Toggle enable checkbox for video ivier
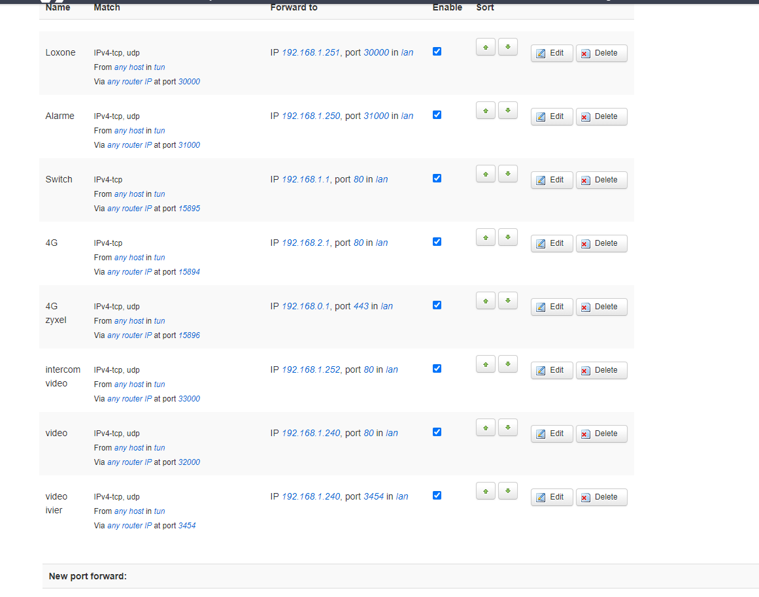 [437, 496]
